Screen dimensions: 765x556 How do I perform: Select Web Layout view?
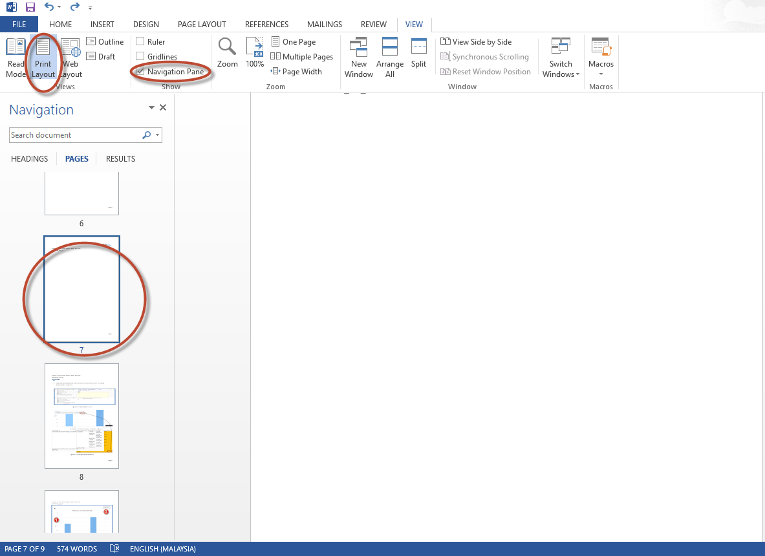[69, 57]
